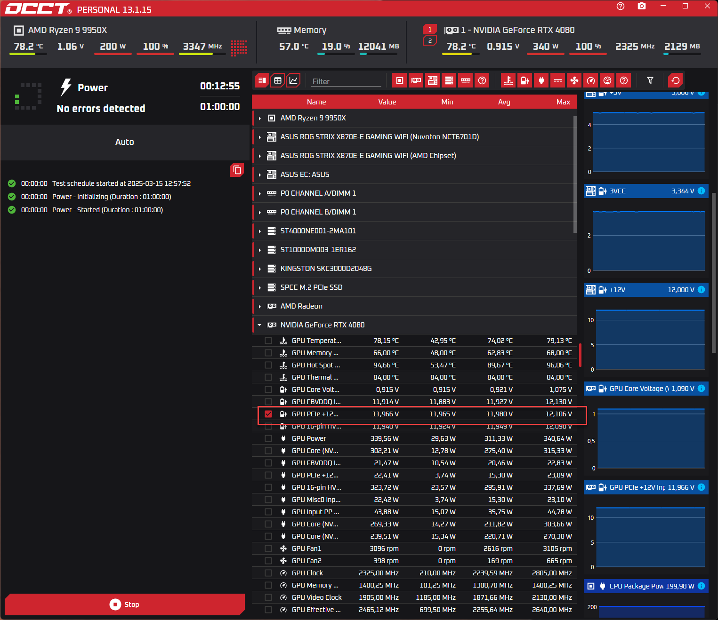The width and height of the screenshot is (718, 620).
Task: Take a screenshot with the camera icon
Action: [x=641, y=6]
